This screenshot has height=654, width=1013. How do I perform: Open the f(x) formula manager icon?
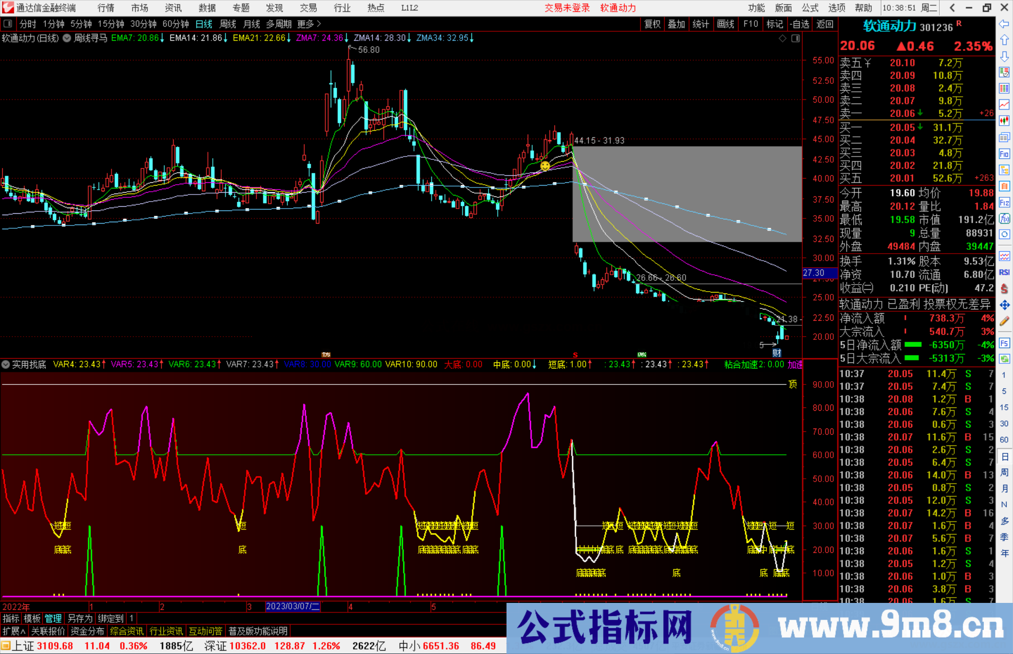1004,219
